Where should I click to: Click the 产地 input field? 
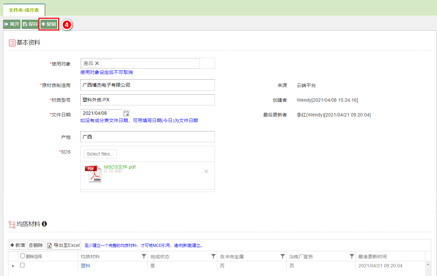click(147, 136)
